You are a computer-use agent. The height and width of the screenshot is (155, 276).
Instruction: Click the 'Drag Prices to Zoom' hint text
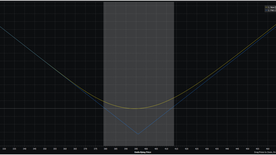tap(265, 152)
